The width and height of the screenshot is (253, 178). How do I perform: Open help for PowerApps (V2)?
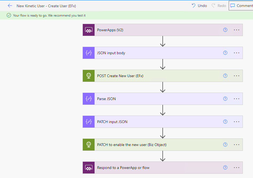(225, 30)
